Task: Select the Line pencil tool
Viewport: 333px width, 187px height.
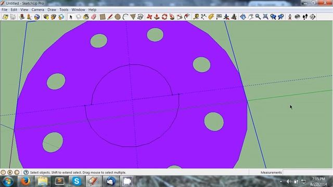Action: click(110, 17)
